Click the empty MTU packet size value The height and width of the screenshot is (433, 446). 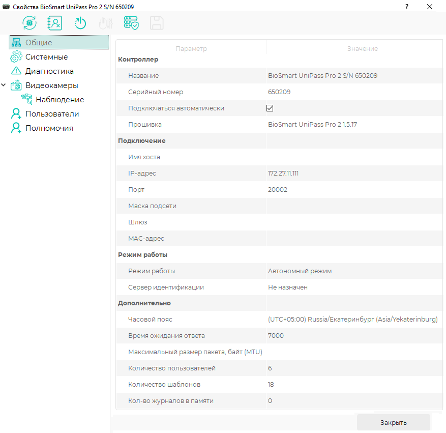pyautogui.click(x=354, y=352)
